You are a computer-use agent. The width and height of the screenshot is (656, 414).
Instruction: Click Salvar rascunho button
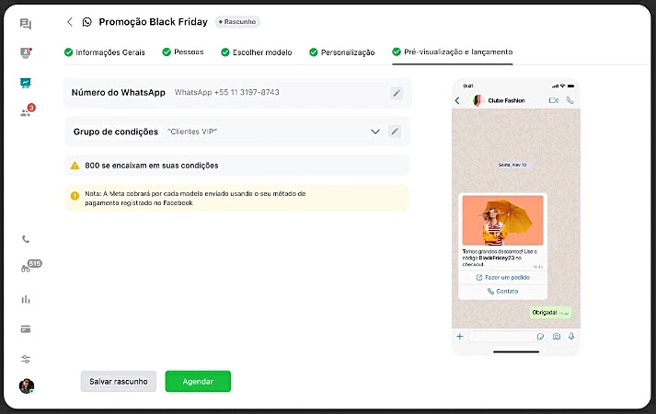coord(119,382)
